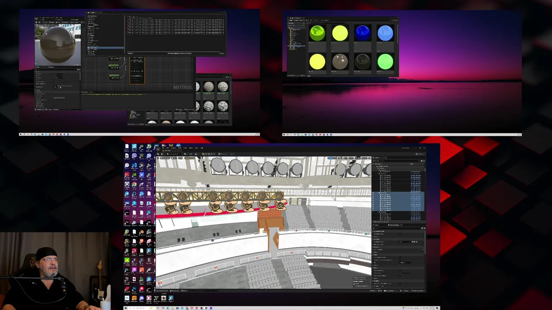Select the Visual Studio Code desktop icon
The width and height of the screenshot is (552, 310).
tap(134, 165)
